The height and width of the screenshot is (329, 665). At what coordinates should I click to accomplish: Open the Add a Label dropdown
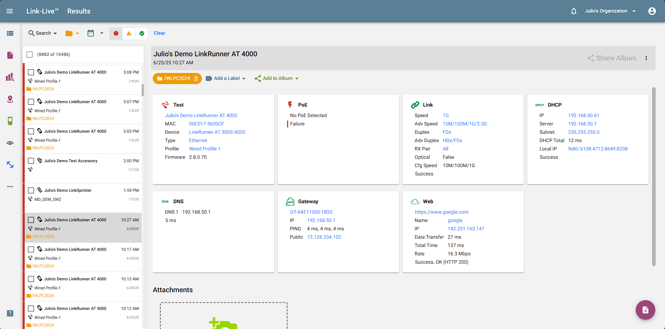(x=226, y=79)
